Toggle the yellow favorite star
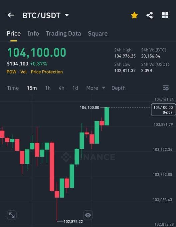The height and width of the screenshot is (227, 176). [x=134, y=15]
